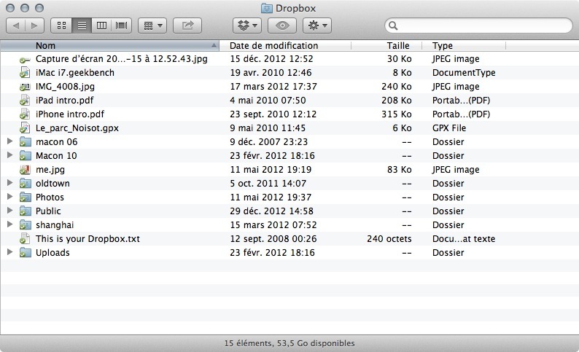The width and height of the screenshot is (579, 352).
Task: Click the Share toolbar button
Action: coord(187,26)
